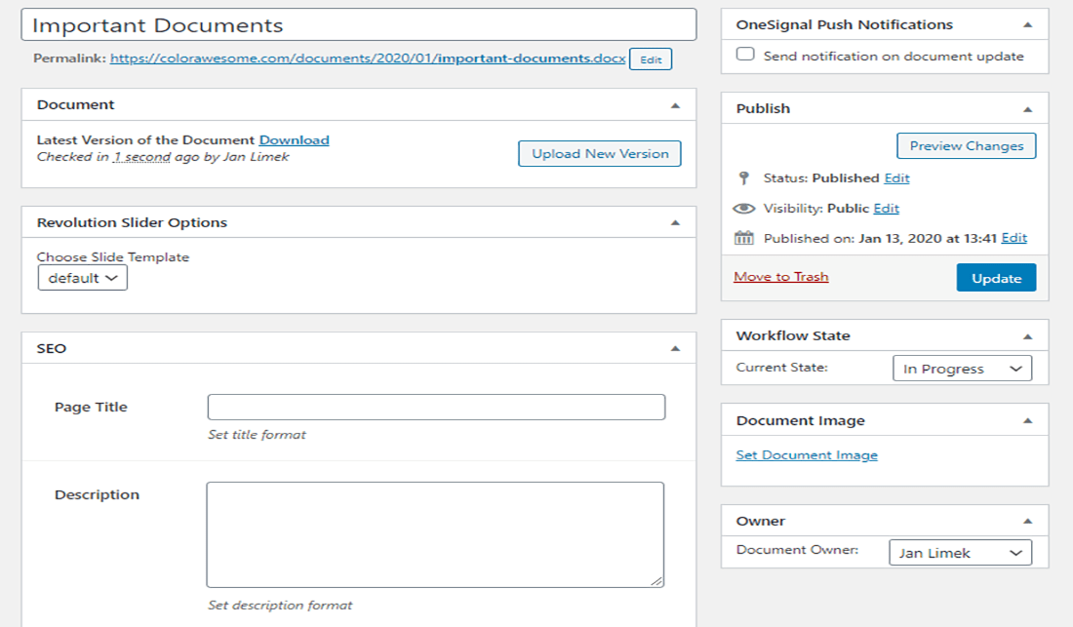This screenshot has height=627, width=1073.
Task: Collapse the Document Image panel
Action: pos(1029,419)
